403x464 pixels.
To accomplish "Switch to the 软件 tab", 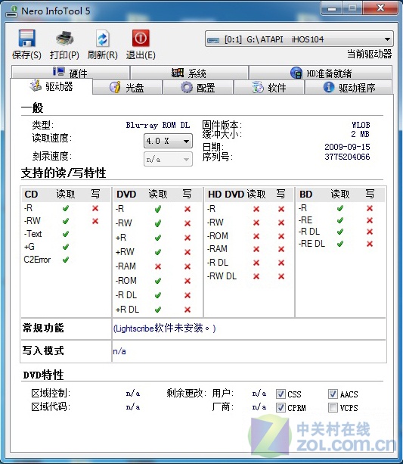I will coord(269,87).
